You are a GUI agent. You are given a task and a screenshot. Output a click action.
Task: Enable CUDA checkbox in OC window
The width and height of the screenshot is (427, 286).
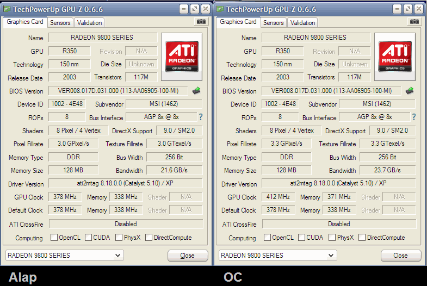301,237
